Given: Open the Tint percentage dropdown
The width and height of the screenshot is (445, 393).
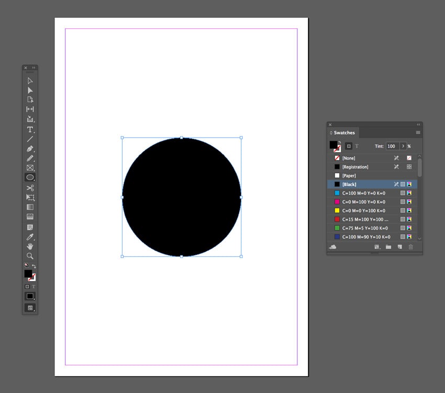Looking at the screenshot, I should click(x=403, y=146).
